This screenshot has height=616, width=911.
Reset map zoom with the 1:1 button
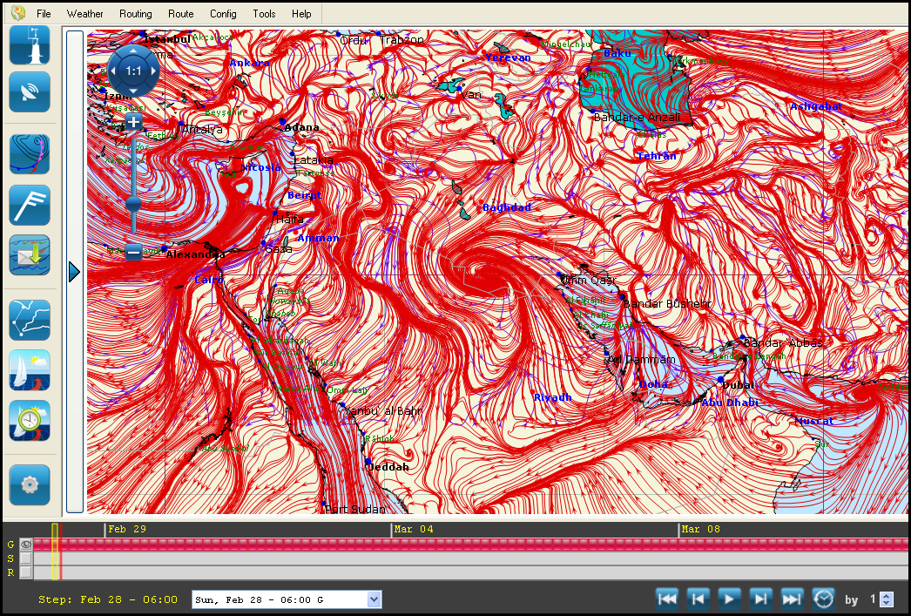133,71
